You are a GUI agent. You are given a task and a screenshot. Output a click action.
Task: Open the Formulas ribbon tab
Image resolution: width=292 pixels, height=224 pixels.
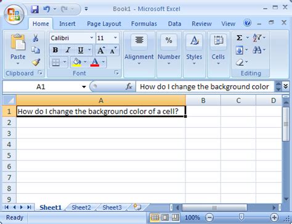[144, 24]
